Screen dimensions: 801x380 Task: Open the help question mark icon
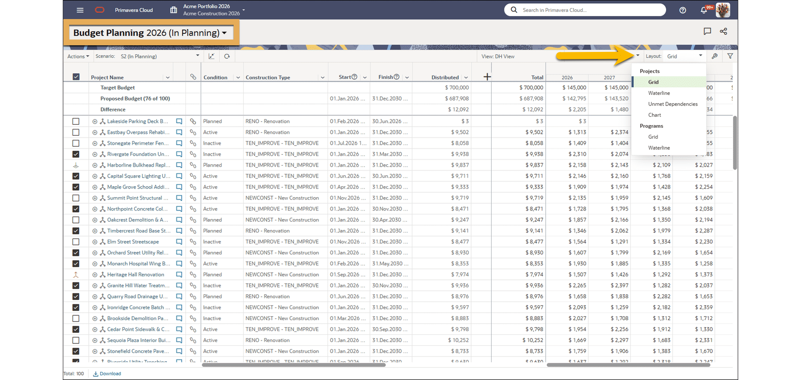683,10
